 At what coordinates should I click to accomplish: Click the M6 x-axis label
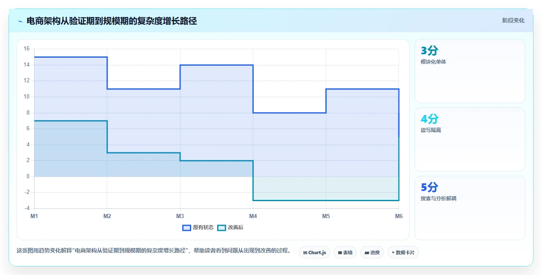[x=399, y=216]
